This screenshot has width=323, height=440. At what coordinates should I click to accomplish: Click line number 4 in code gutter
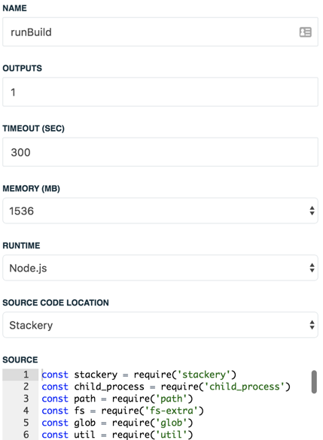[x=26, y=411]
